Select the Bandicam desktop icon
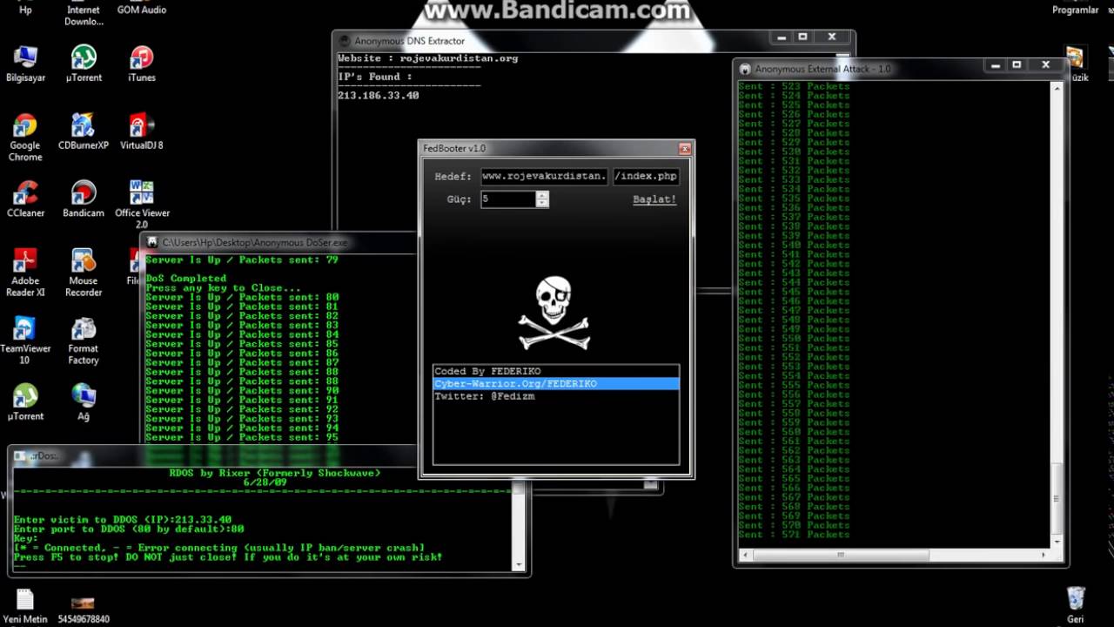Viewport: 1114px width, 627px height. 84,199
